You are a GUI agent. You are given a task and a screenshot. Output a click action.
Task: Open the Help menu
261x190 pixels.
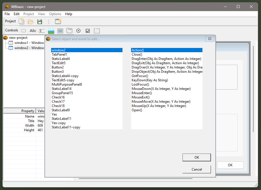(69, 14)
